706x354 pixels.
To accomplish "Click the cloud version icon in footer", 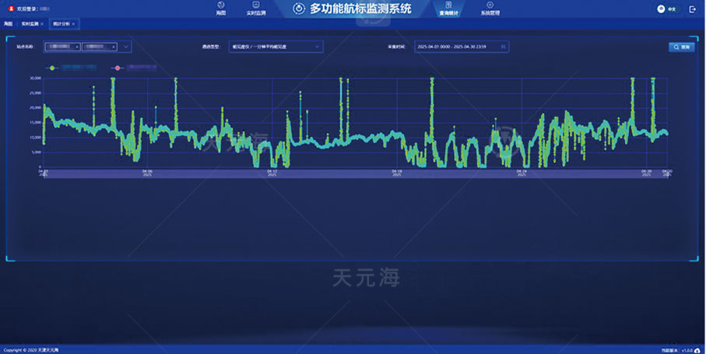I will coord(697,350).
